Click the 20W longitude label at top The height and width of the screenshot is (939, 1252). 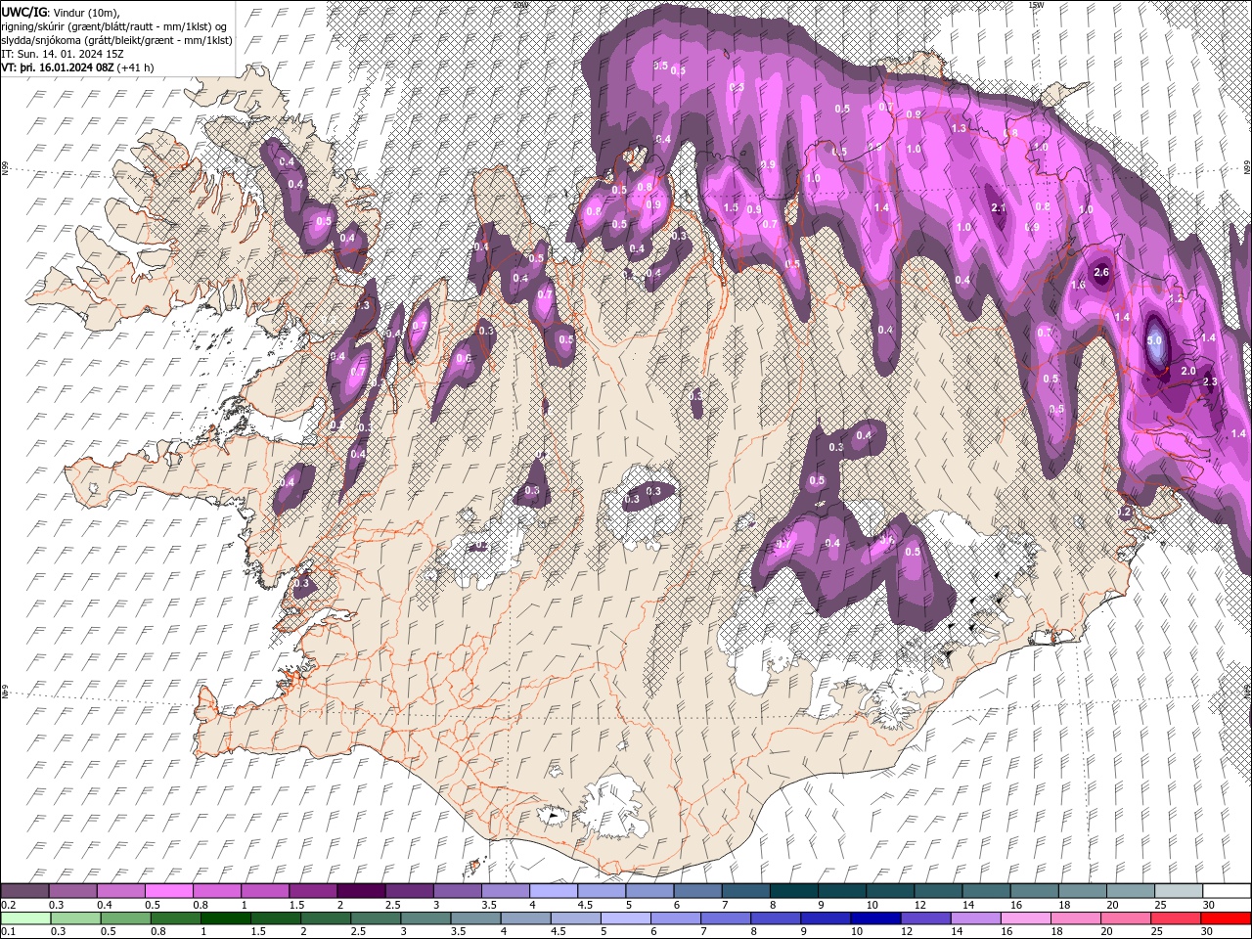click(520, 5)
